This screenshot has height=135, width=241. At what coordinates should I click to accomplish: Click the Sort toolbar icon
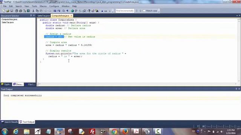pos(80,11)
